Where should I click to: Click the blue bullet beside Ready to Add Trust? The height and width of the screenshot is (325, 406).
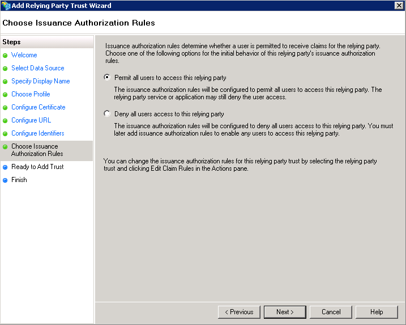(5, 167)
